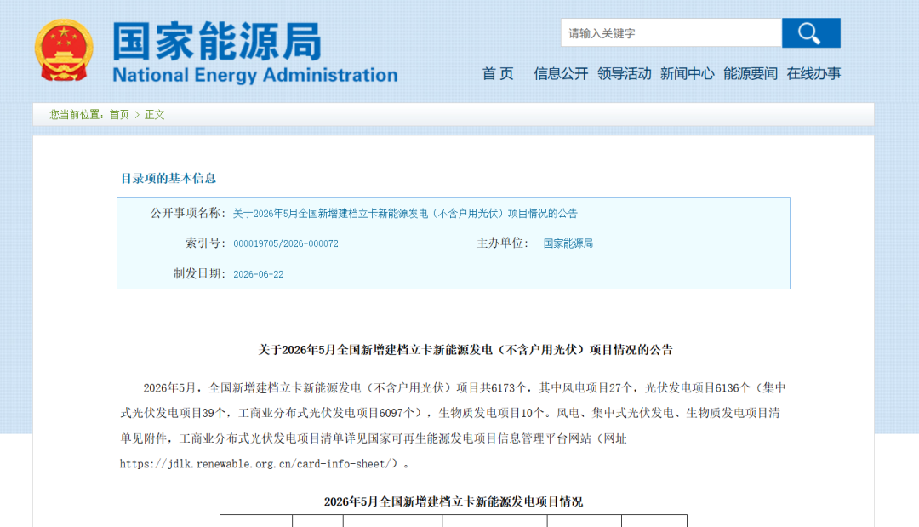The height and width of the screenshot is (527, 919).
Task: Visit the 在线办事 navigation item
Action: pos(813,74)
